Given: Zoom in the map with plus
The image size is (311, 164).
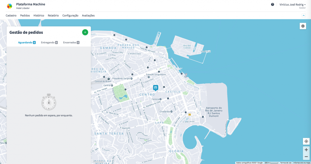Looking at the screenshot, I should click(306, 150).
